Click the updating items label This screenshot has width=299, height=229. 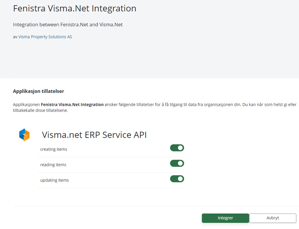[54, 180]
